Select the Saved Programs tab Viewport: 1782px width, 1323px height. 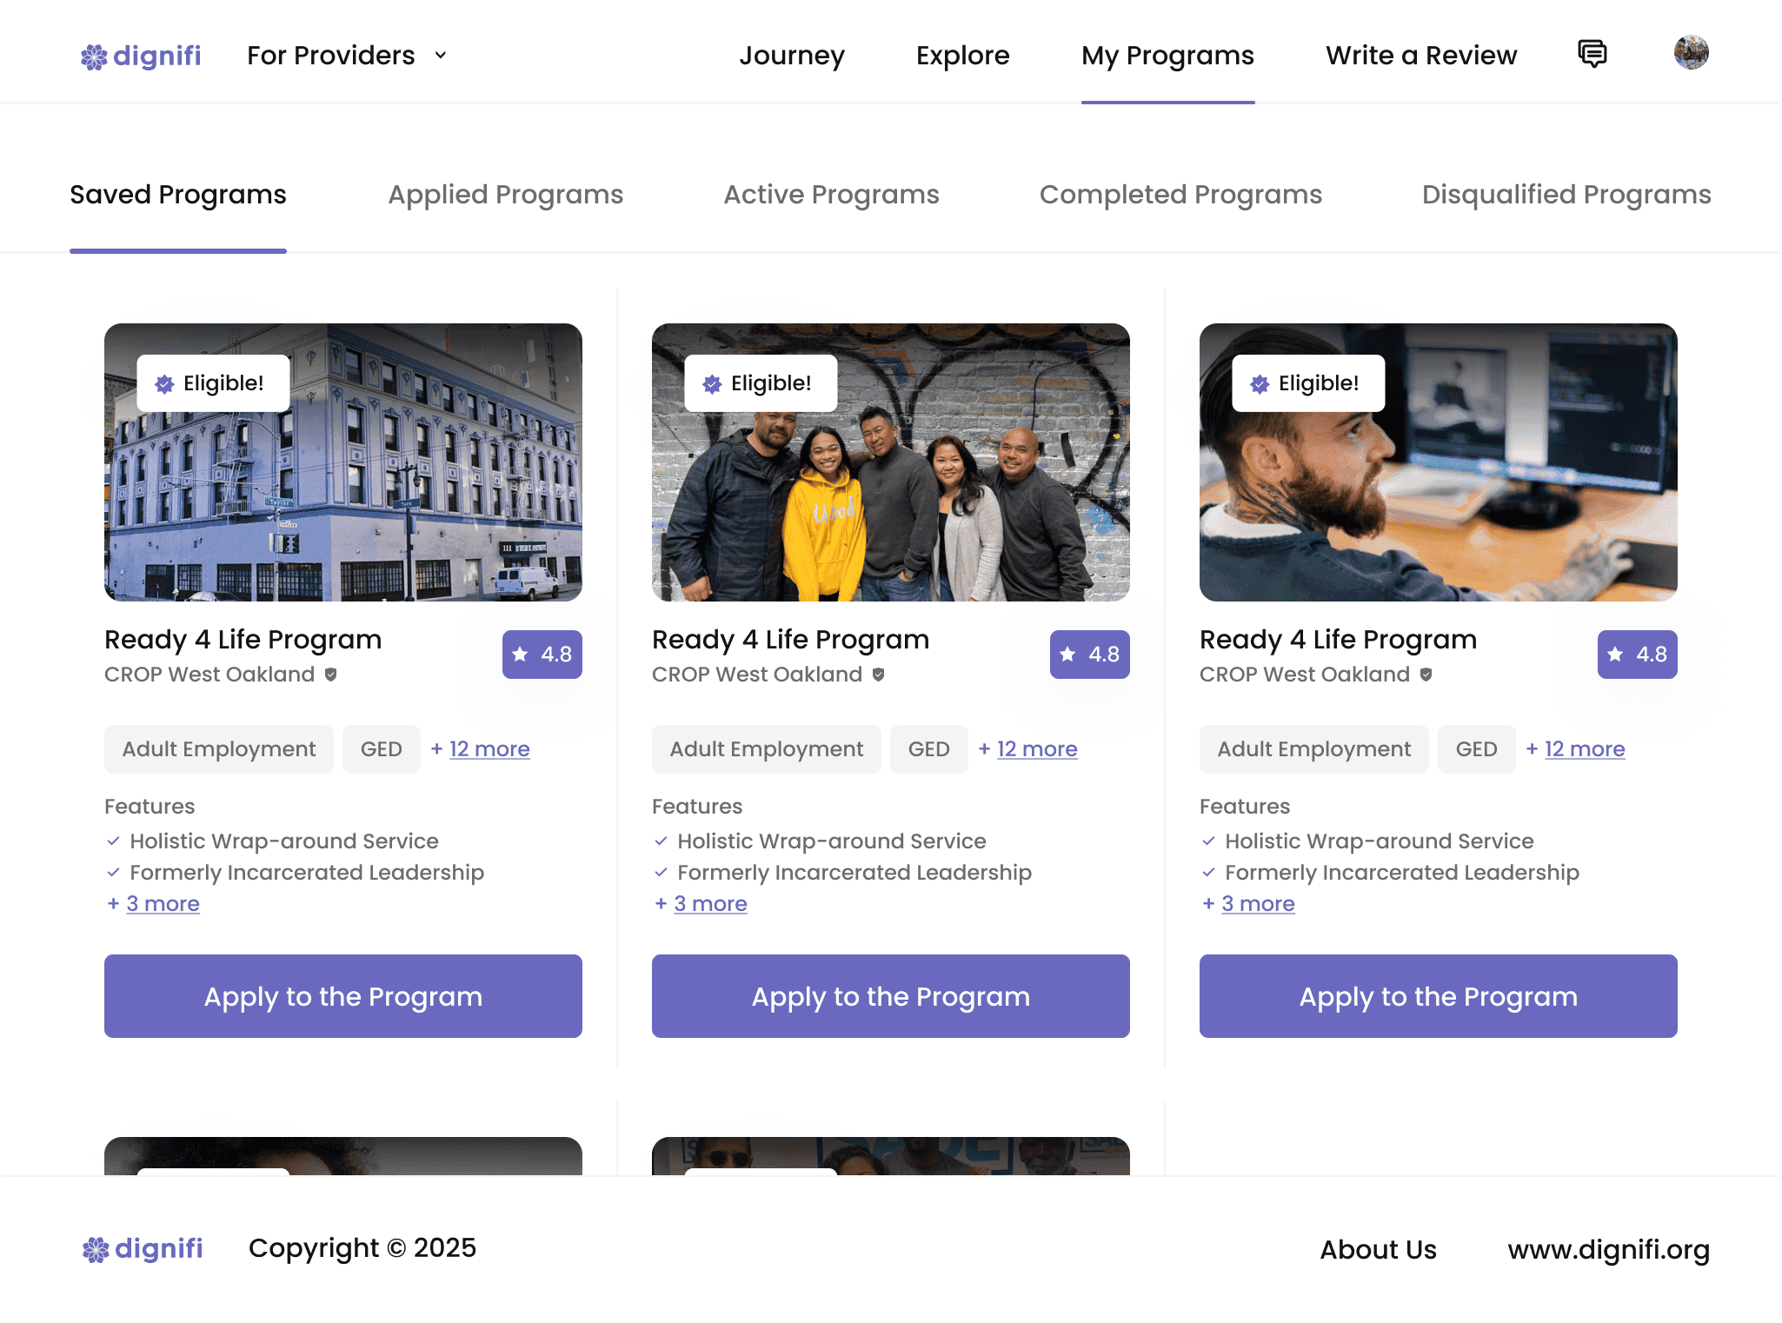[178, 195]
